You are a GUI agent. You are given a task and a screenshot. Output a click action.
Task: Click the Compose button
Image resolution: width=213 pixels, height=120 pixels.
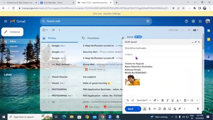[12, 32]
